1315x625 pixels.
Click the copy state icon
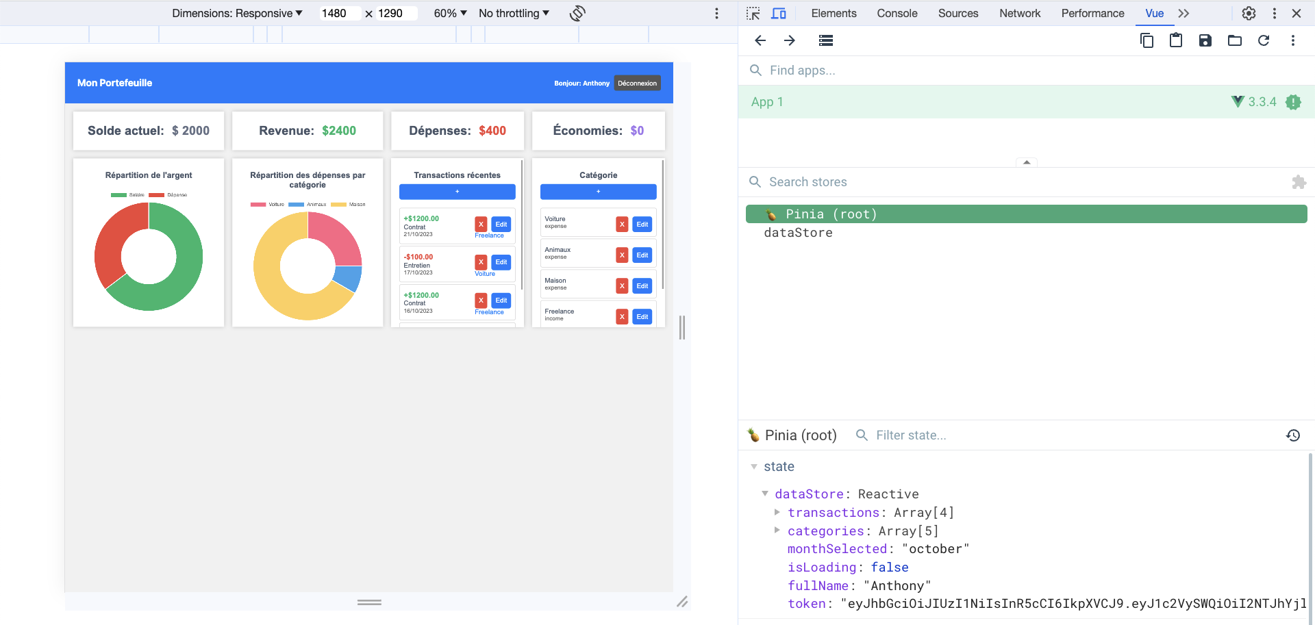(1147, 40)
